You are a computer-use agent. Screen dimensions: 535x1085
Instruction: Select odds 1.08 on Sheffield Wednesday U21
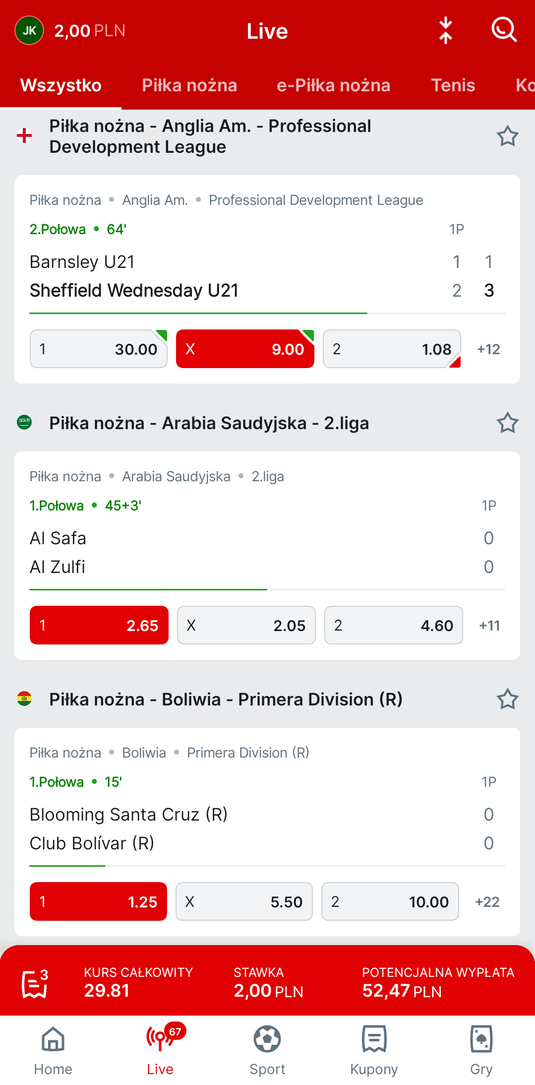[392, 349]
